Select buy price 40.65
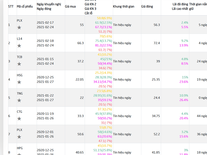This screenshot has height=155, width=207. click(x=80, y=152)
